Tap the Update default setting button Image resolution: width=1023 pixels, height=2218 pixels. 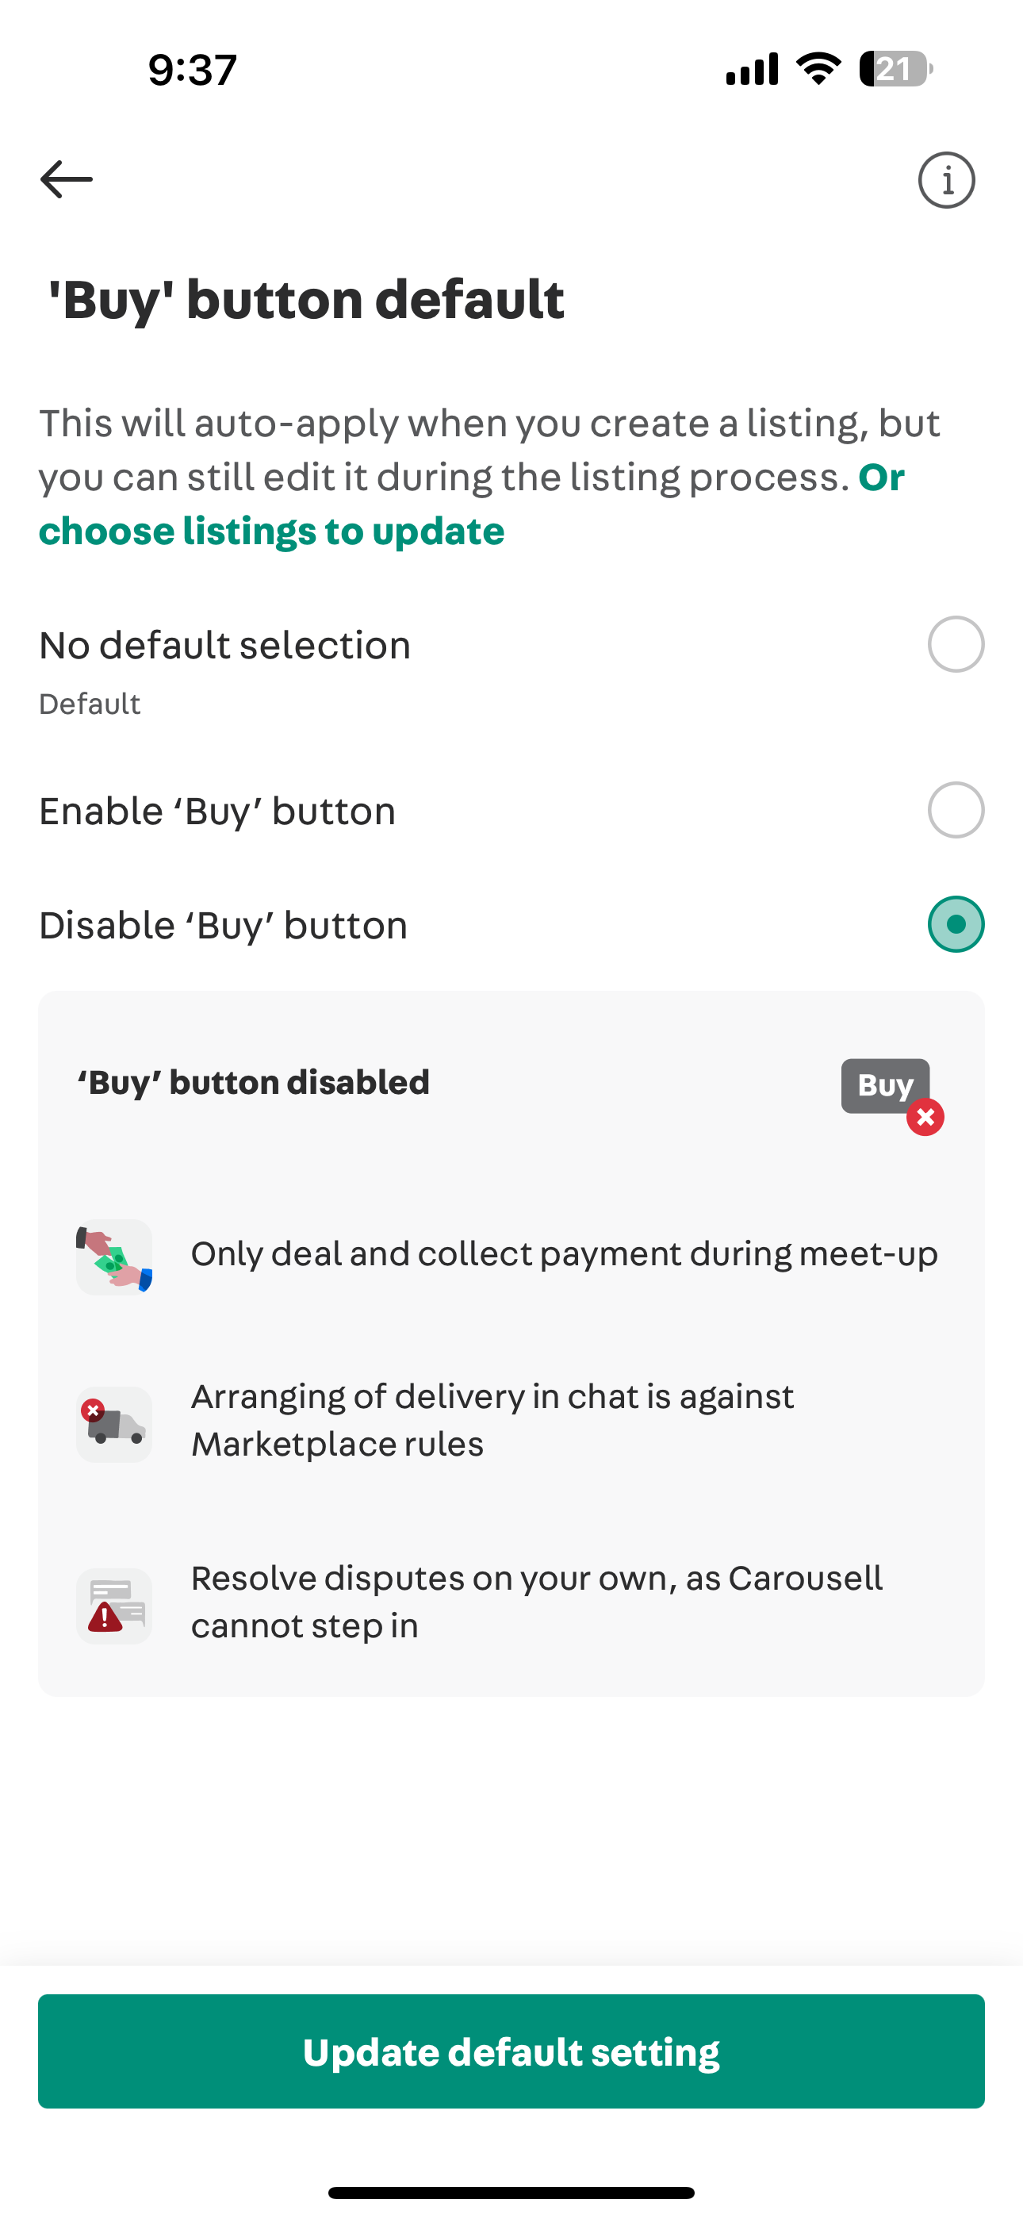tap(511, 2051)
